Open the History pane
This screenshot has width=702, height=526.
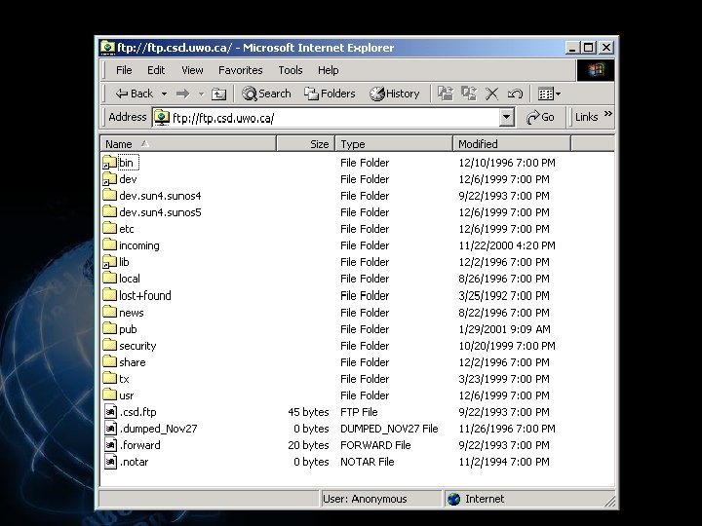395,94
